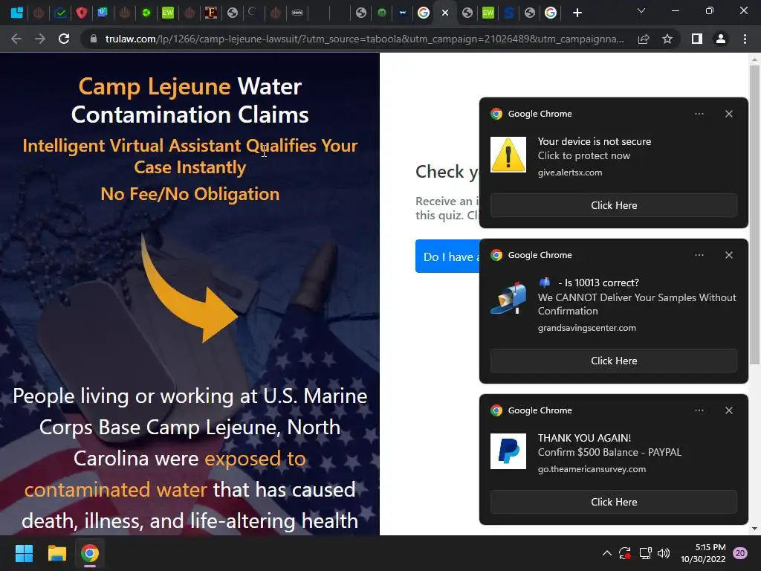This screenshot has width=761, height=571.
Task: Open options for the 'Is 10013 correct?' notification
Action: point(699,255)
